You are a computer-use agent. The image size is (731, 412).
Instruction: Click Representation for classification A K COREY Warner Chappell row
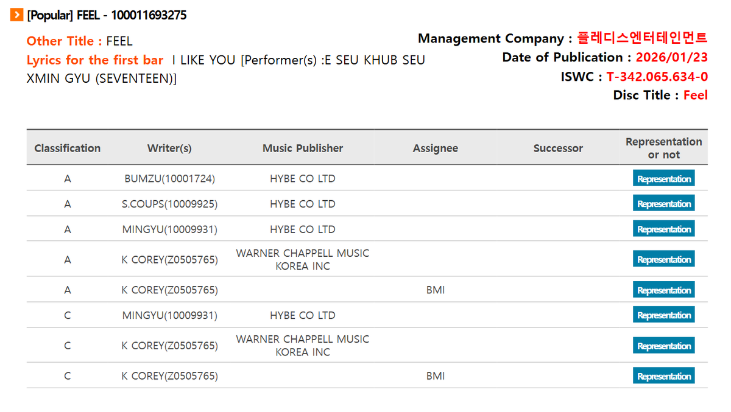point(664,260)
